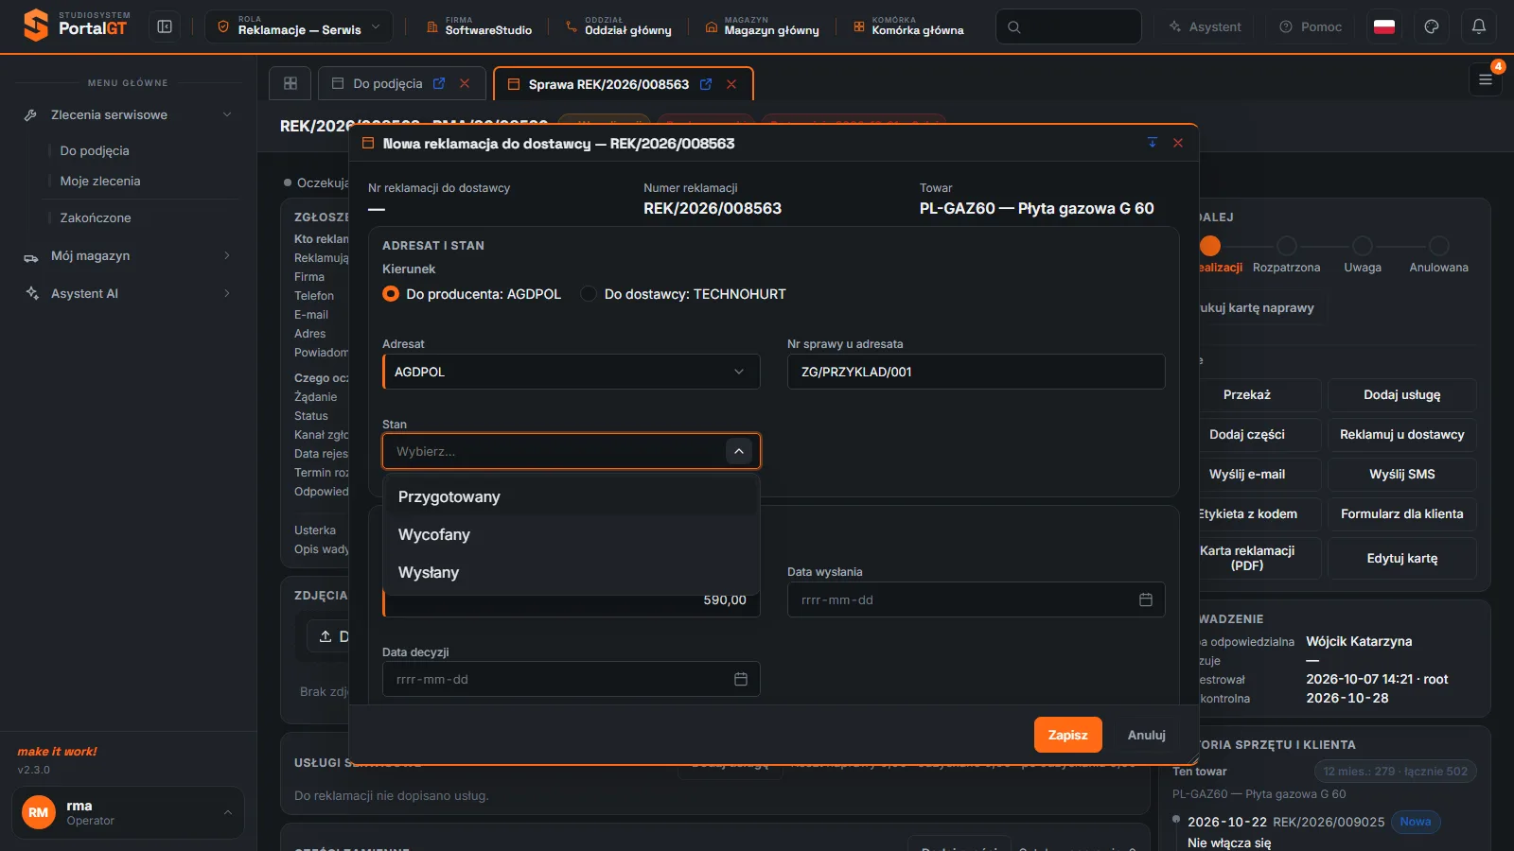Screen dimensions: 1514x851
Task: Collapse 'Zlecenia serwisowe' section
Action: tap(128, 115)
